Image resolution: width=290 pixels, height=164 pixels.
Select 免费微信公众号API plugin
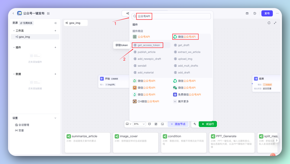[187, 94]
